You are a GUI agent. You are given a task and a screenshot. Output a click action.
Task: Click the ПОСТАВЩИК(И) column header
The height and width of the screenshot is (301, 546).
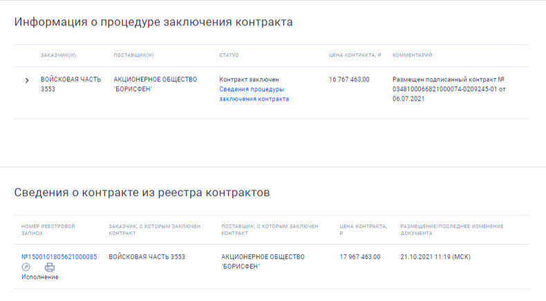[133, 55]
